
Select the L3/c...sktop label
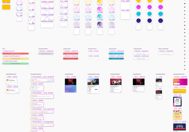(x=139, y=77)
